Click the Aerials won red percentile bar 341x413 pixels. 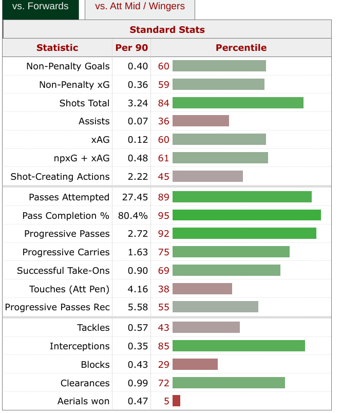coord(176,401)
